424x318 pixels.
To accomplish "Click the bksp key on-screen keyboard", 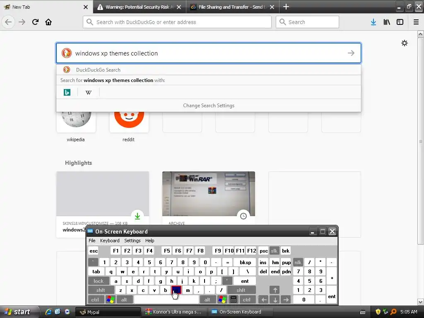I will click(x=245, y=262).
